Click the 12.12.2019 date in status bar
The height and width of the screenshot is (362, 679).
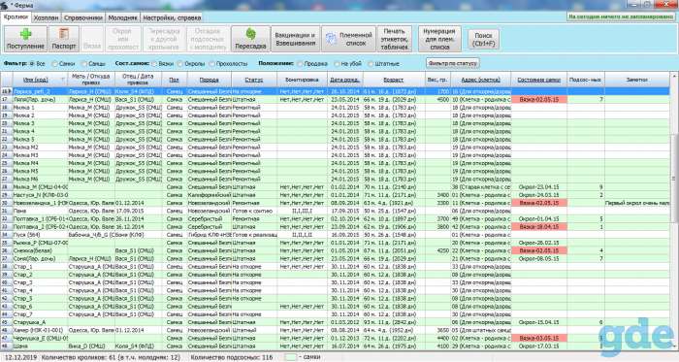[19, 357]
